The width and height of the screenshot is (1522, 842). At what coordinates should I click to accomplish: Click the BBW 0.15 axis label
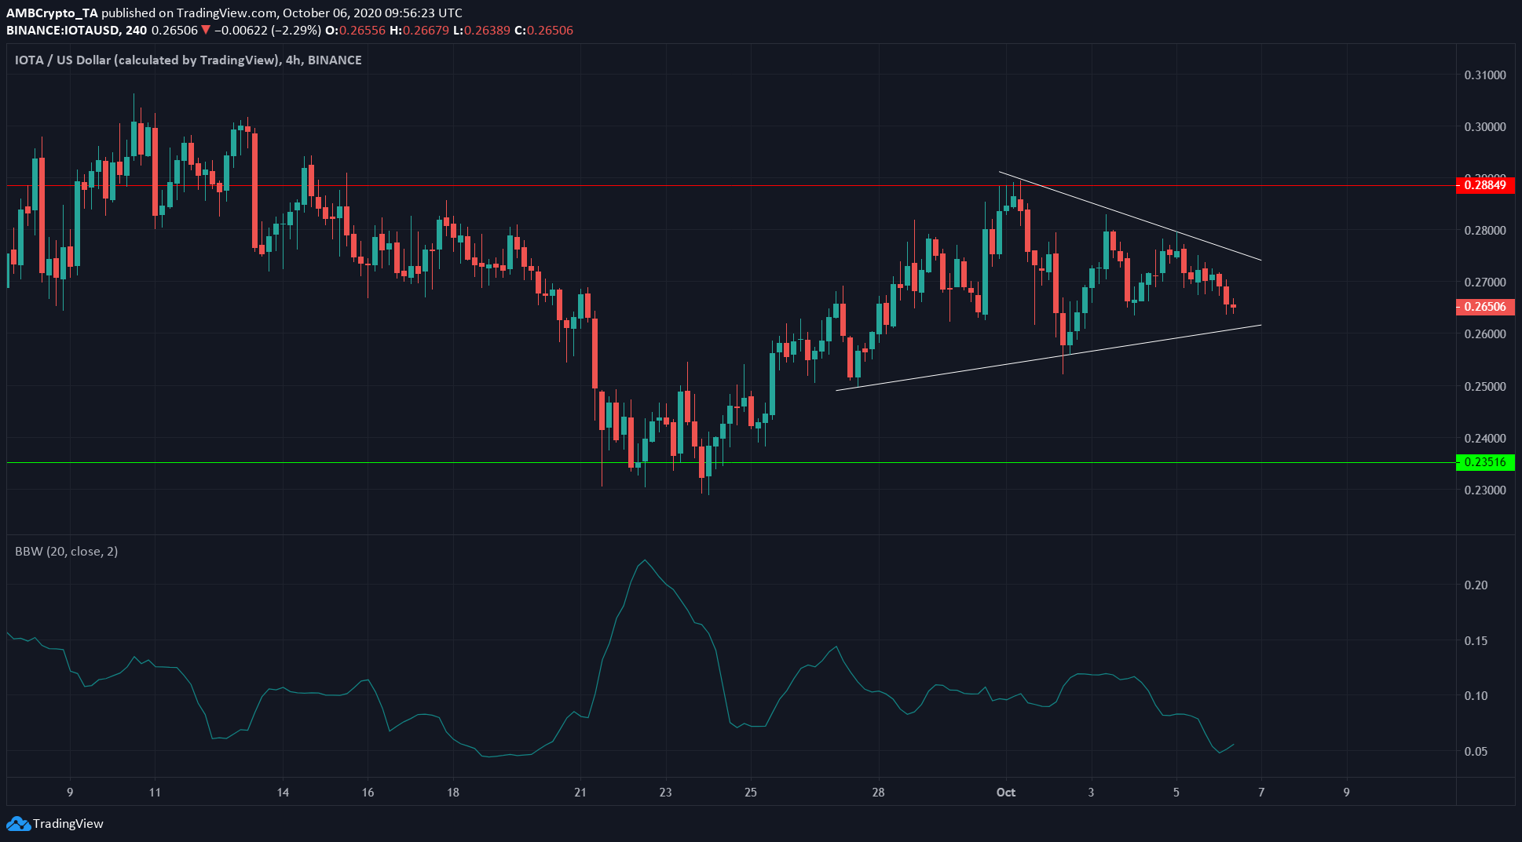[x=1476, y=641]
